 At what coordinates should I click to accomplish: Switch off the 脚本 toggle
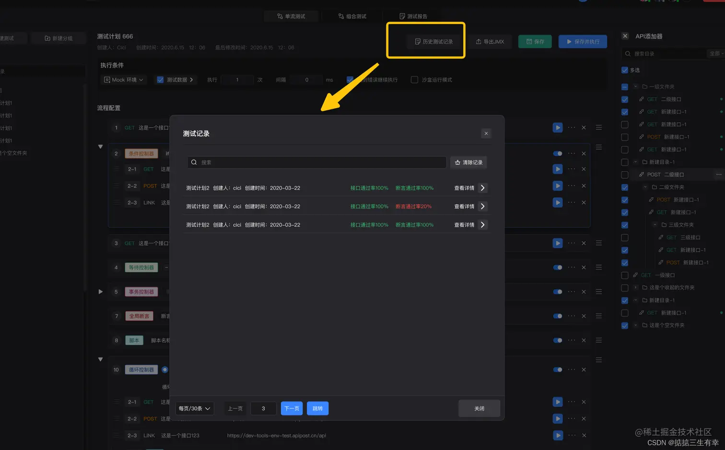point(558,340)
